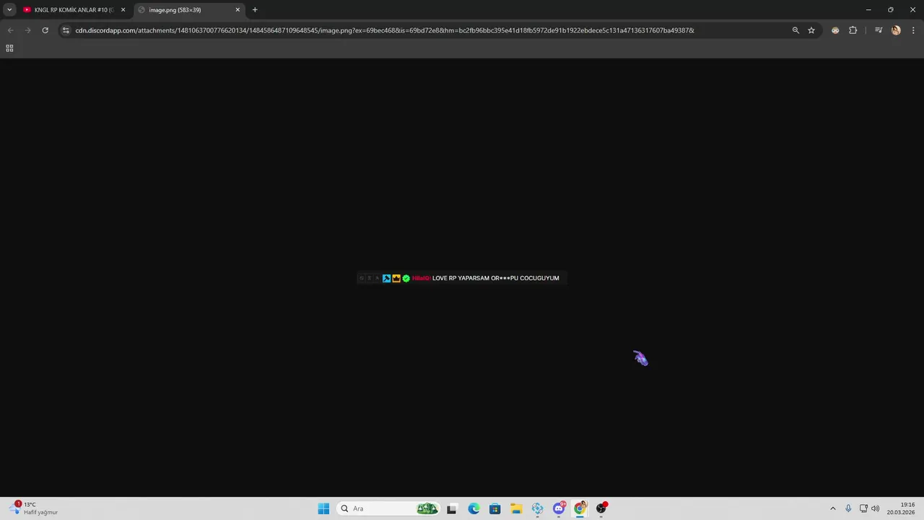
Task: Go forward to the next page
Action: tap(27, 30)
